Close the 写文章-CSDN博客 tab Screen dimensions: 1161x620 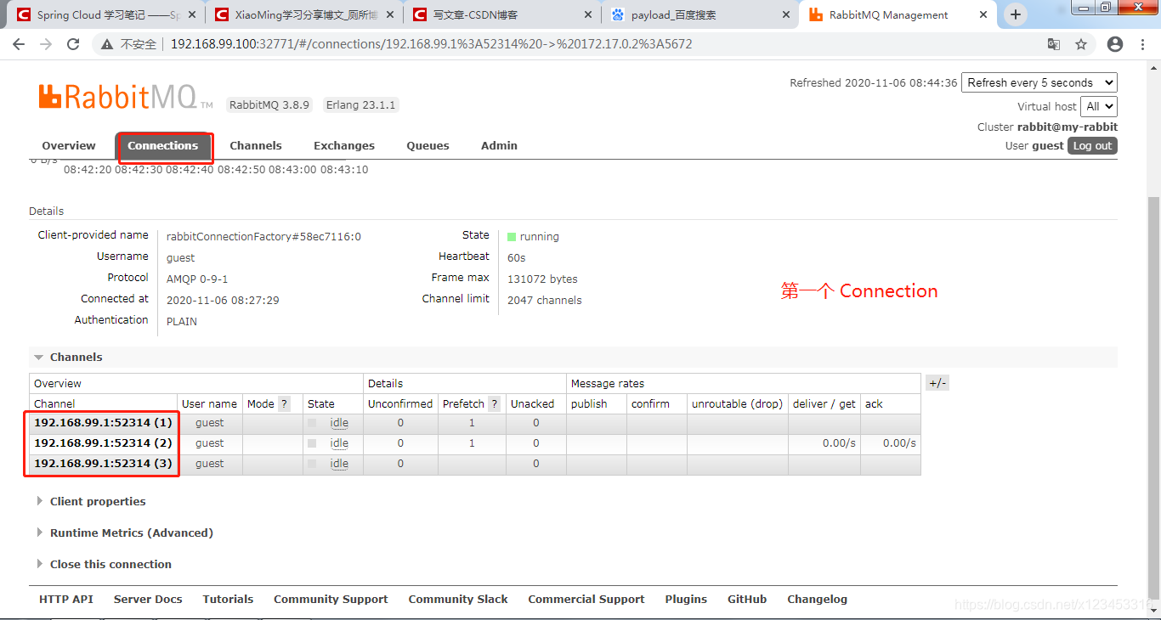point(586,14)
